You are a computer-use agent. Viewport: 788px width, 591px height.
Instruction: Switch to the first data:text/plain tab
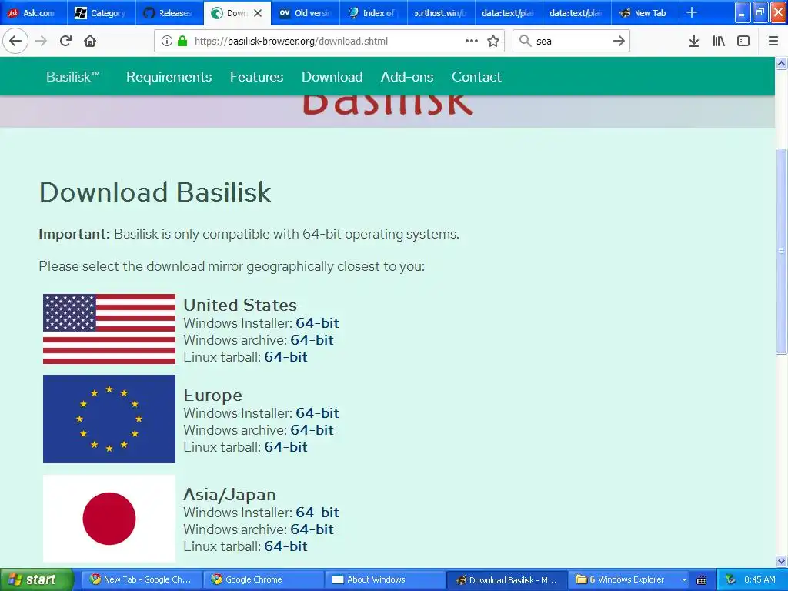[509, 13]
